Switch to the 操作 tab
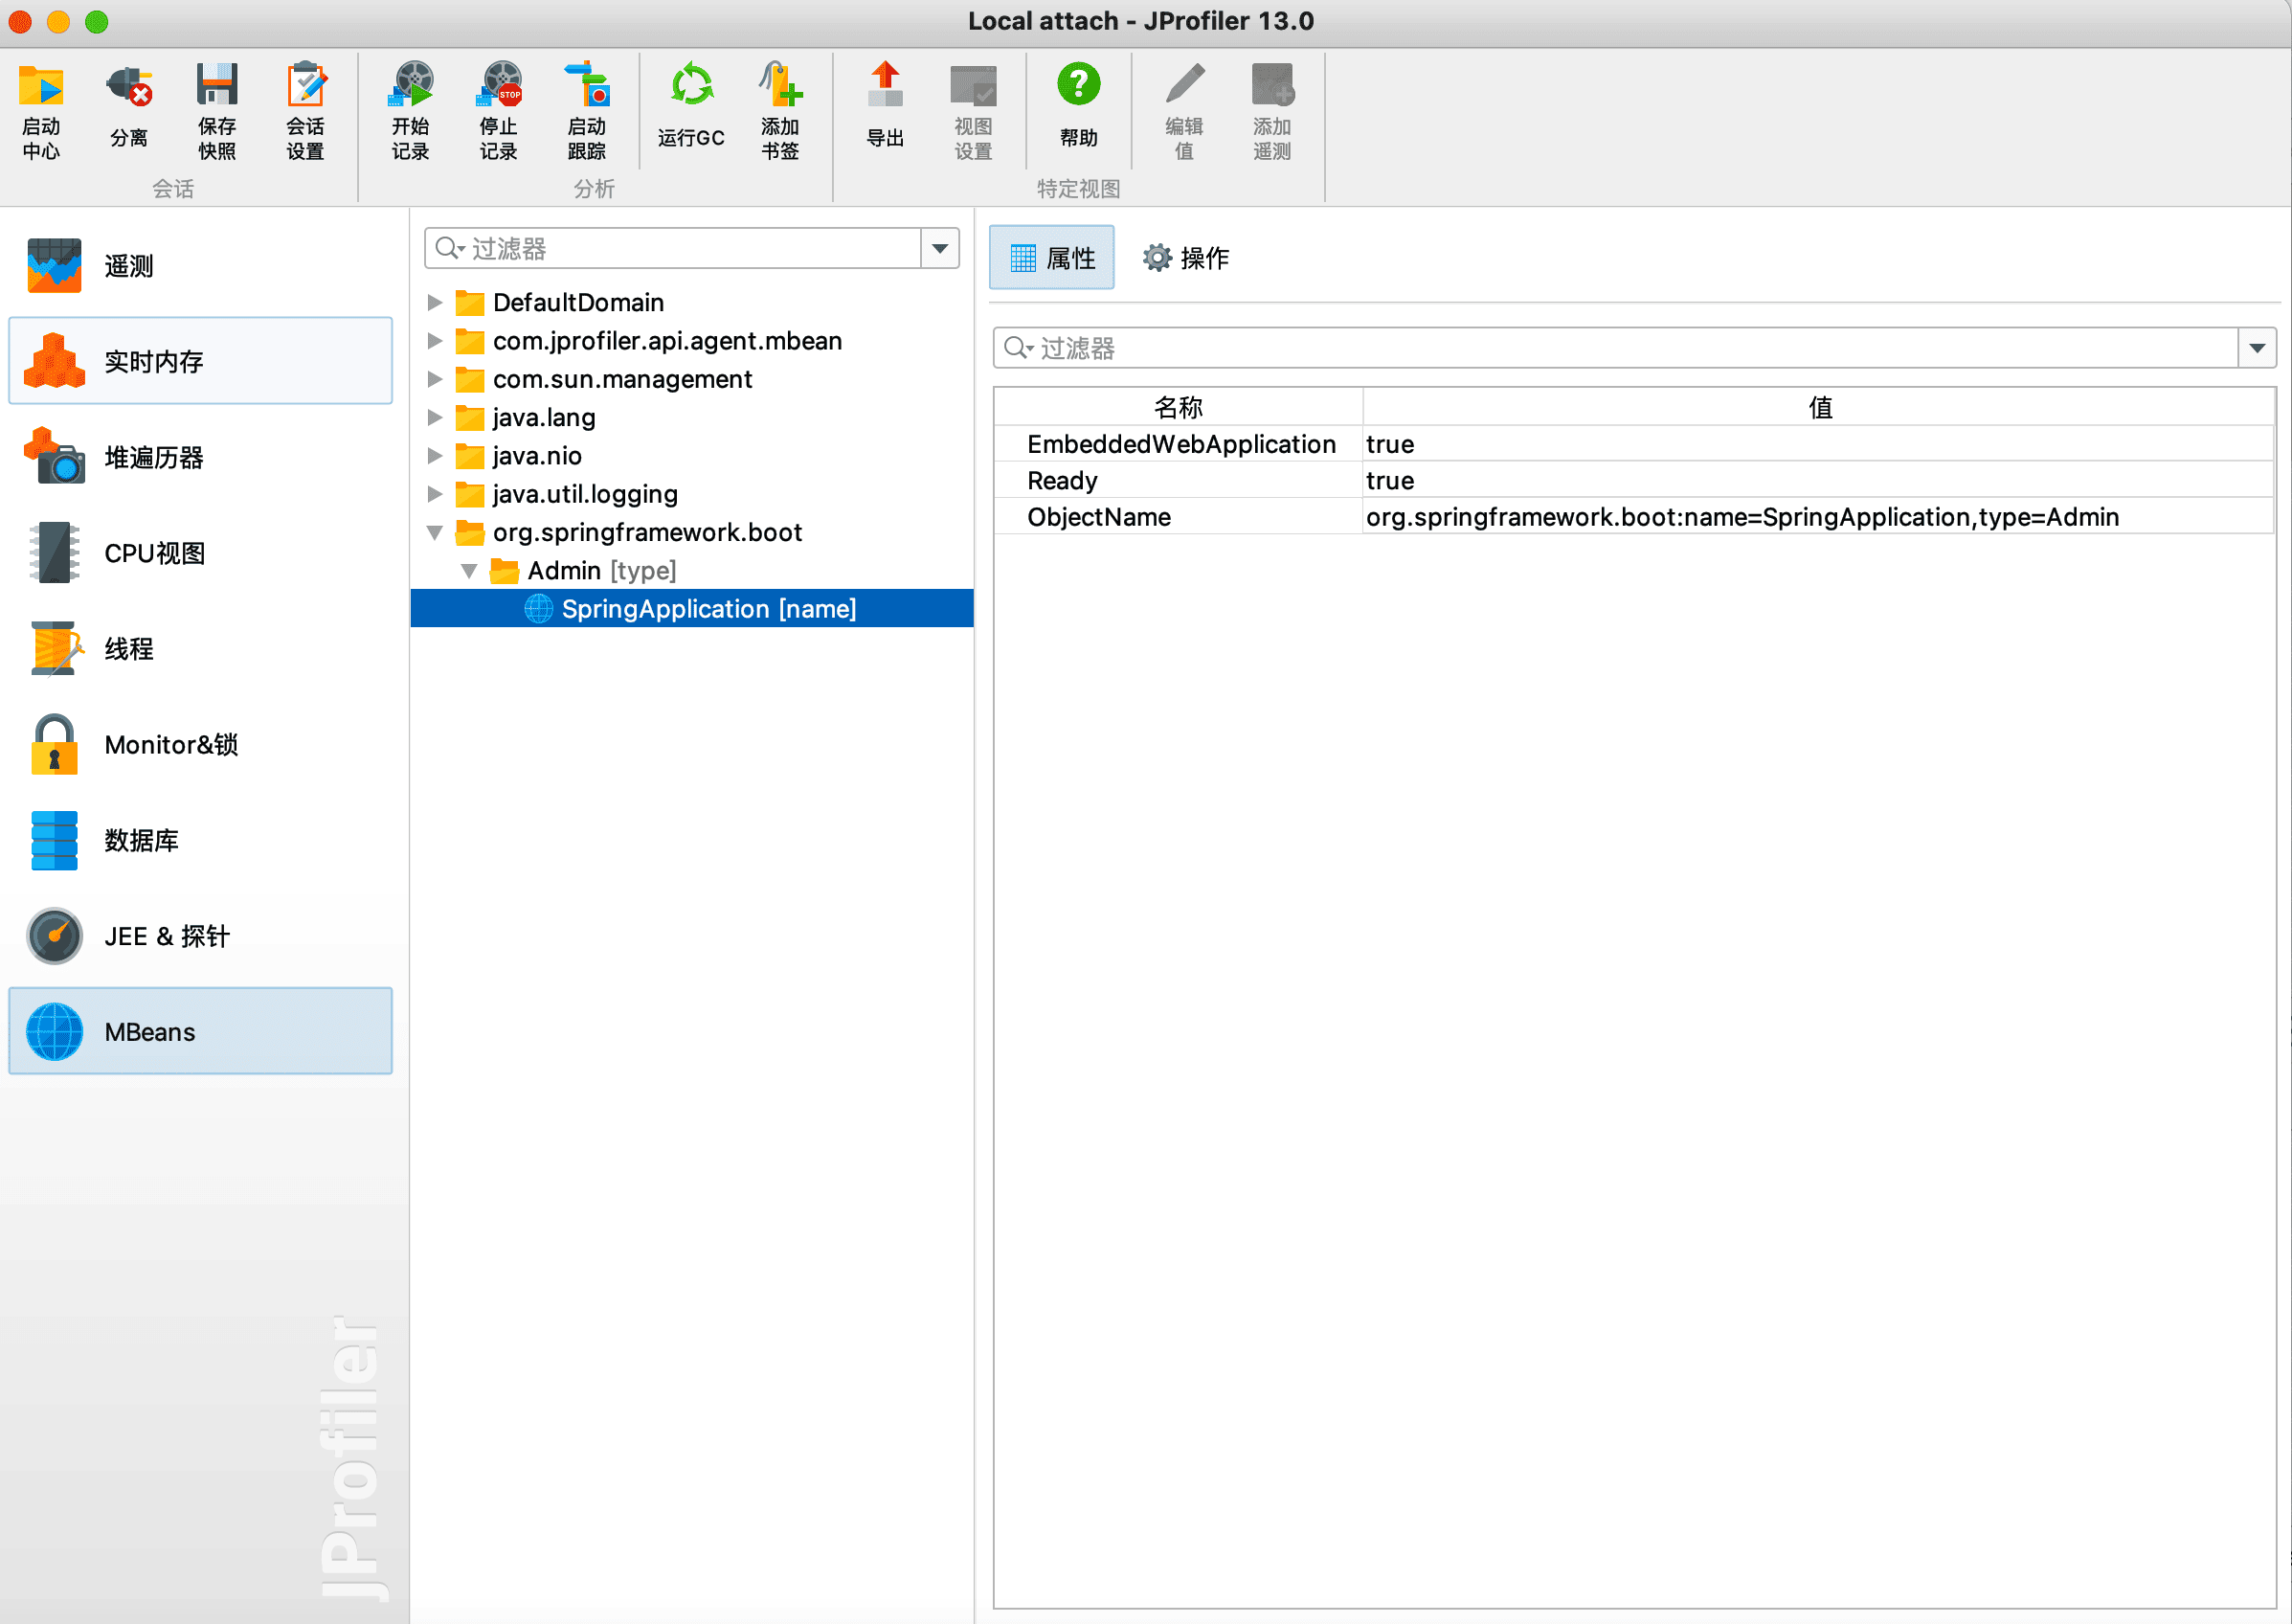This screenshot has height=1624, width=2292. 1185,258
